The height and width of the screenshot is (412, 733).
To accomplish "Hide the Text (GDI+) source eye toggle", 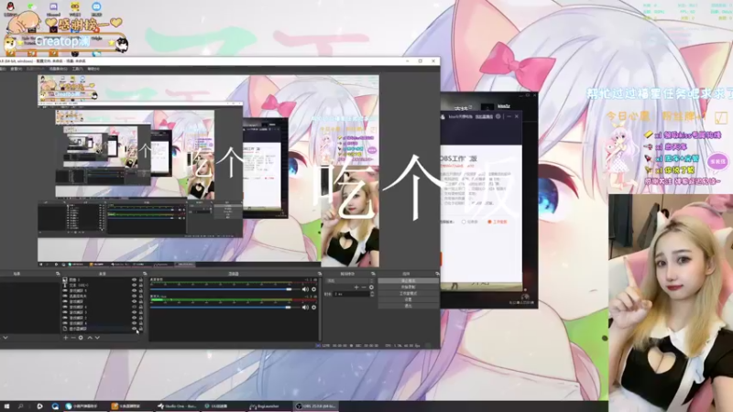I will [134, 285].
